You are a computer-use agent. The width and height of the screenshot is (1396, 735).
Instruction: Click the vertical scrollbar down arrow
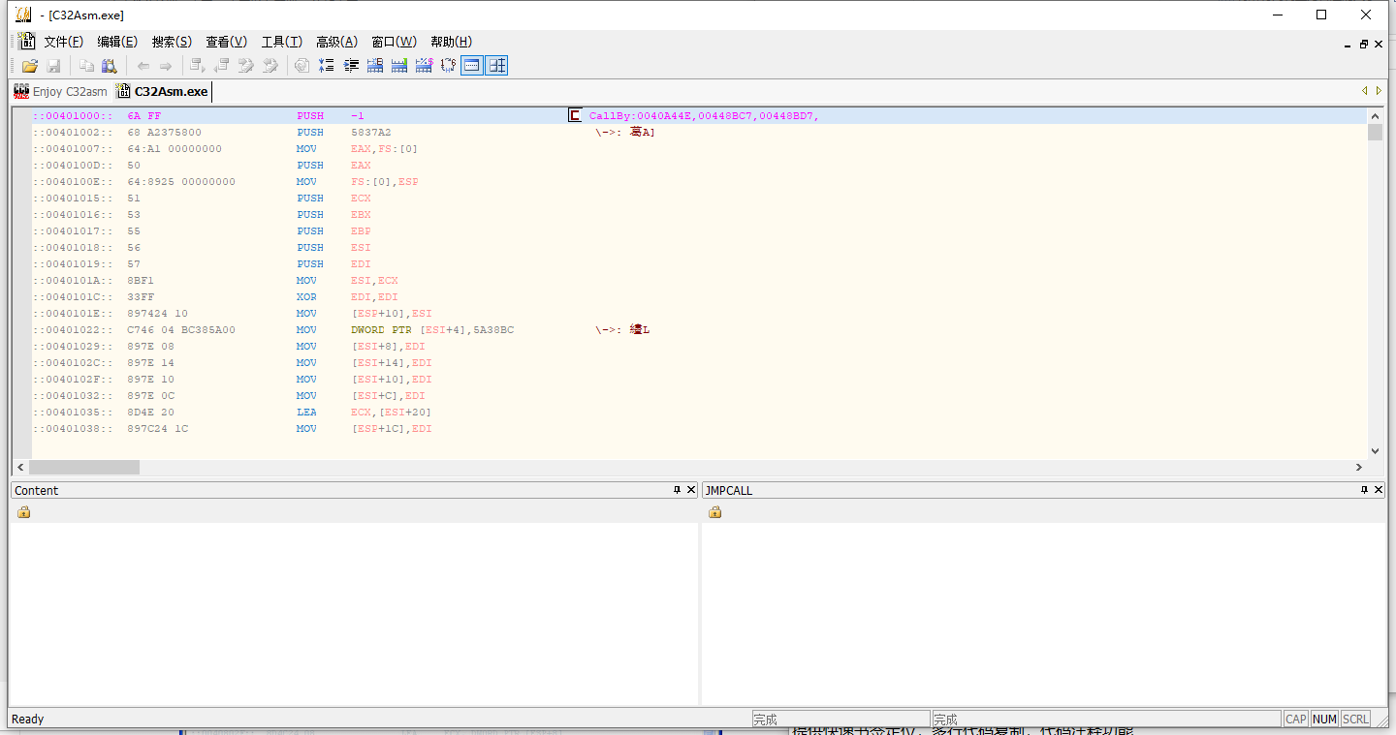[1375, 451]
